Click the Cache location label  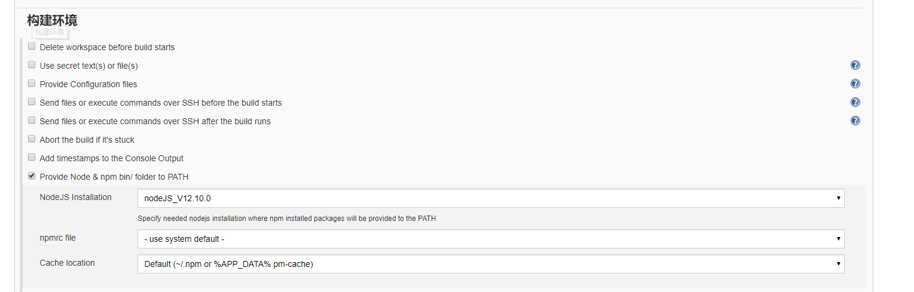(67, 263)
